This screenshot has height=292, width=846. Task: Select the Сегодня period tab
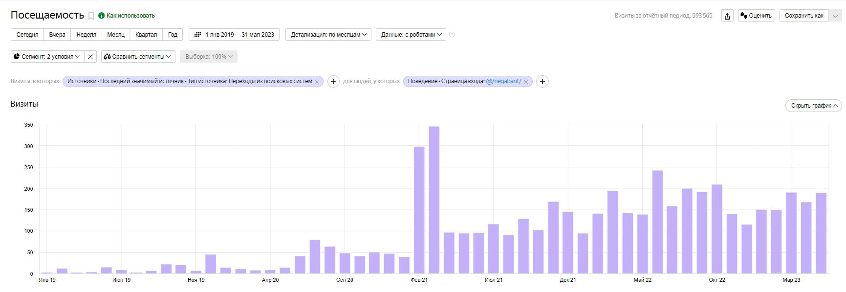tap(27, 35)
